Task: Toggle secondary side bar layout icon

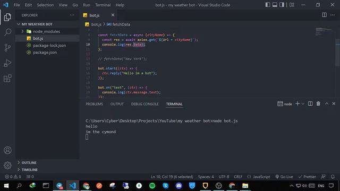Action: coord(282,5)
